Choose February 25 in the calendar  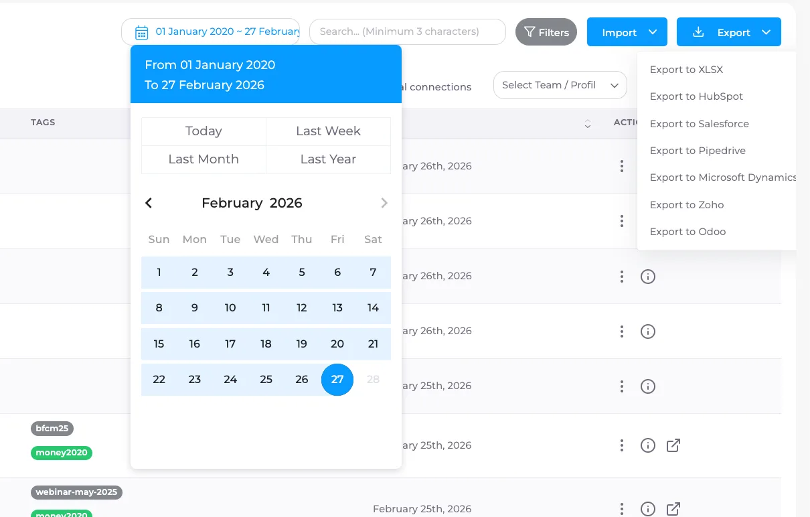point(266,380)
